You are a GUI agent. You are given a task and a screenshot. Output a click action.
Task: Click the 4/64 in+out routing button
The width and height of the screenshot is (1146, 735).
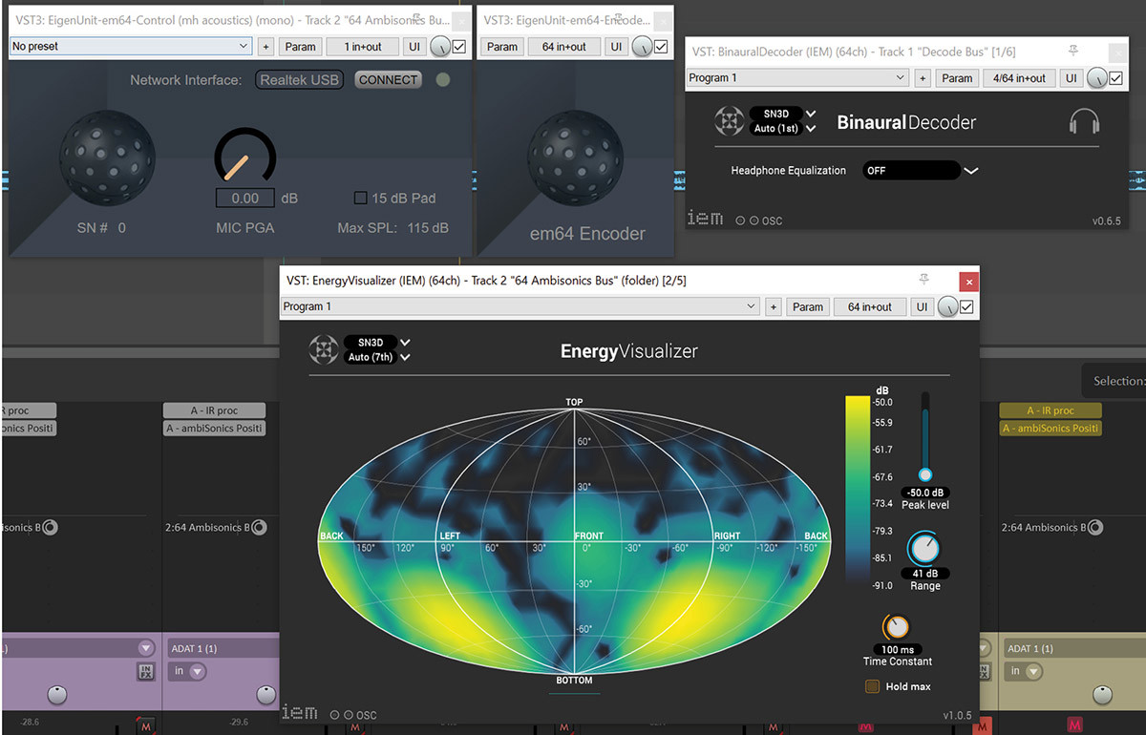click(x=1019, y=78)
